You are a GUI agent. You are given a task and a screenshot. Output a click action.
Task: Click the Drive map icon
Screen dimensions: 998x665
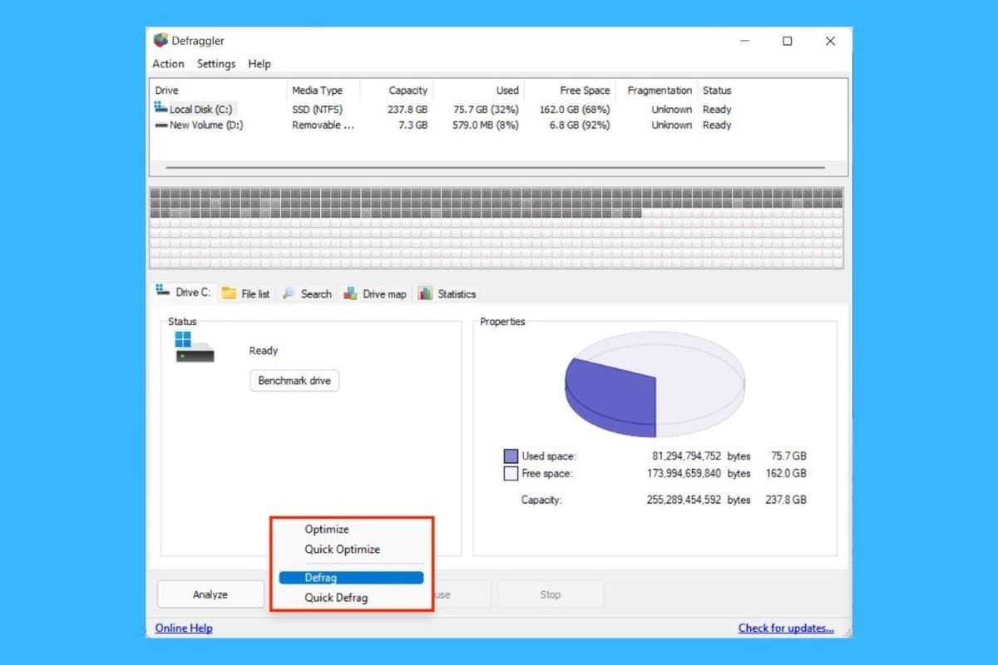point(350,293)
